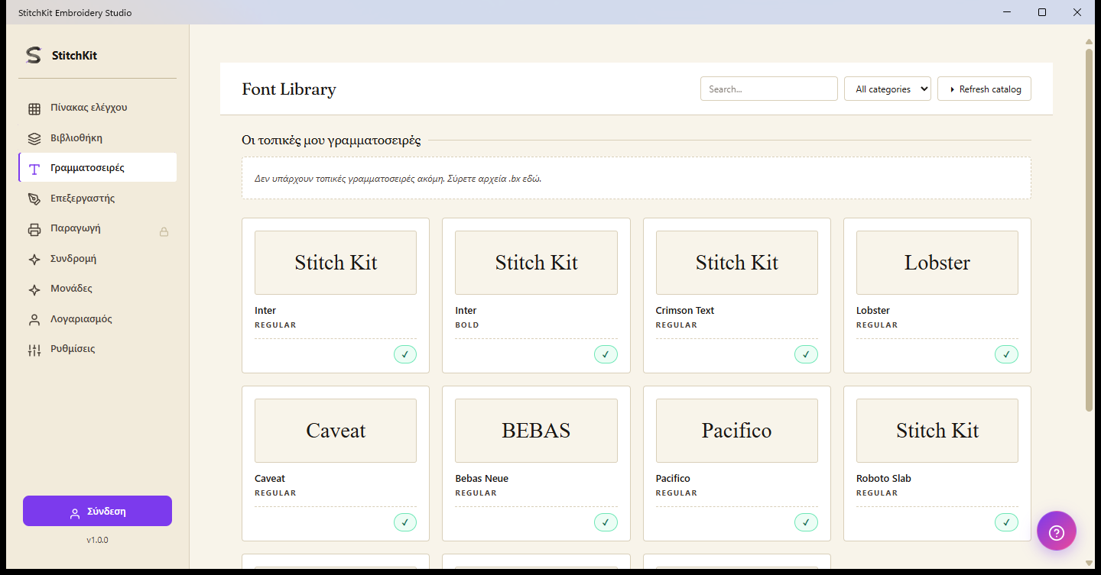Click the Roboto Slab font name
Viewport: 1101px width, 575px height.
pos(884,478)
